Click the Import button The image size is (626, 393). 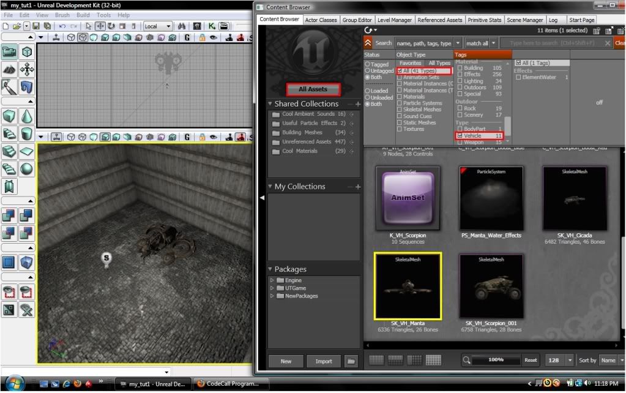click(x=324, y=361)
